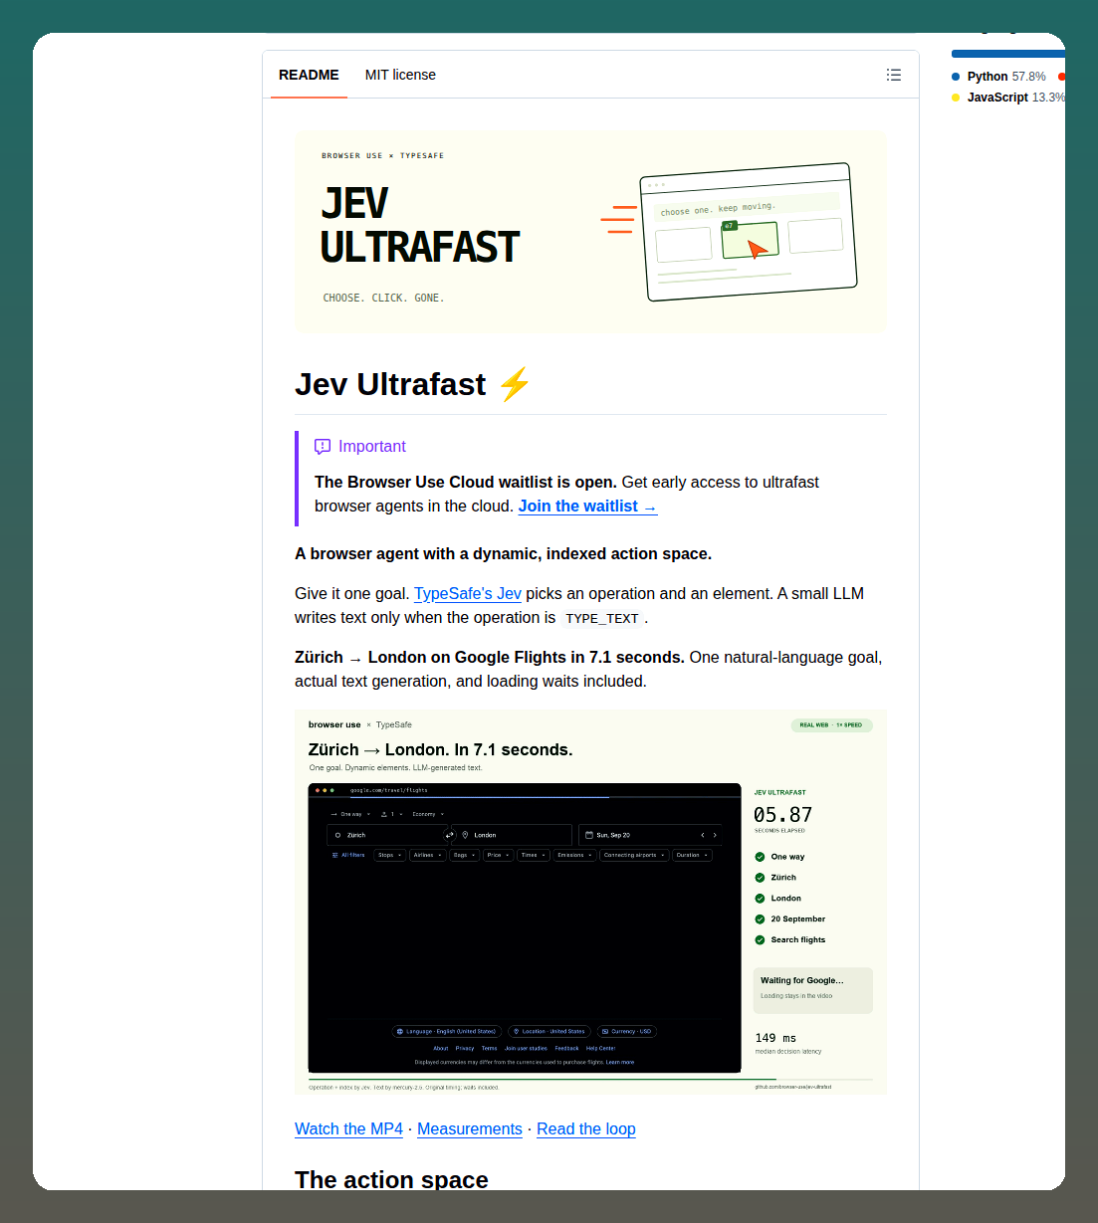Expand the Connecting airports filter dropdown
Viewport: 1098px width, 1223px height.
coord(634,855)
